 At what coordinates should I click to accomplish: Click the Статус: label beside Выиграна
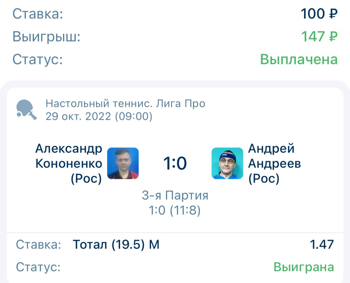click(38, 267)
